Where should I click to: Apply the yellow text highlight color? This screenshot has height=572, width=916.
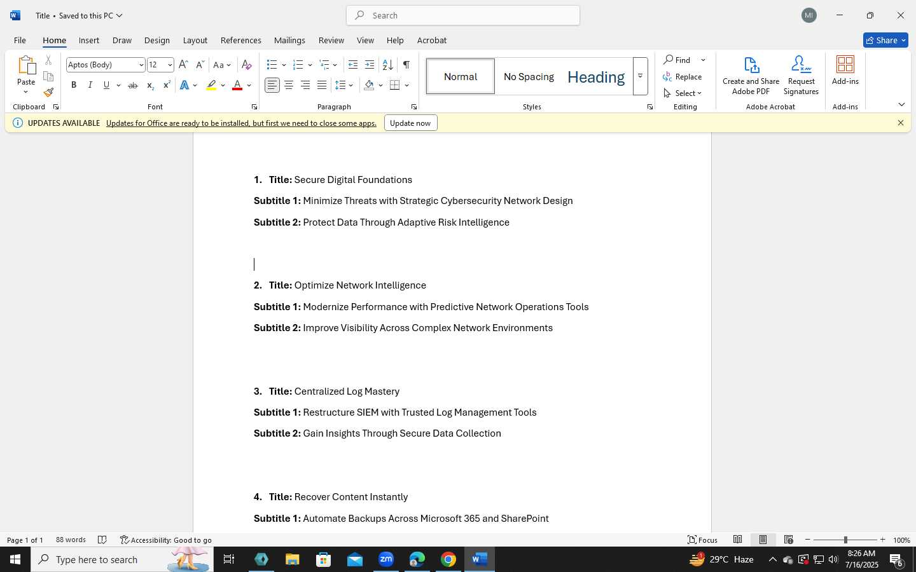(212, 85)
